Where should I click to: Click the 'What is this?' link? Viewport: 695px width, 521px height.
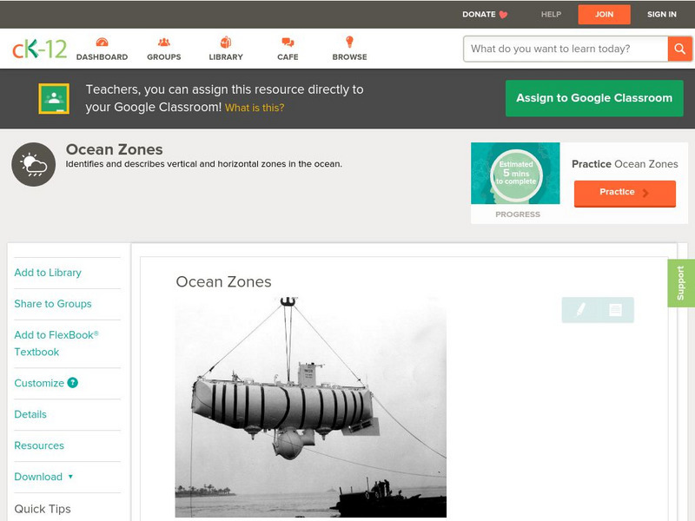[x=255, y=108]
